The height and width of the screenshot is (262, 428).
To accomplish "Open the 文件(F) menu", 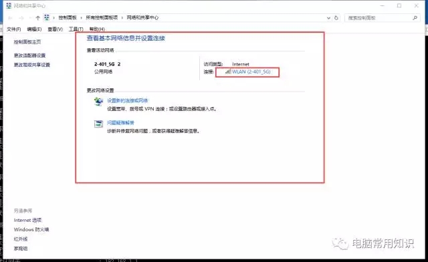I will click(13, 29).
